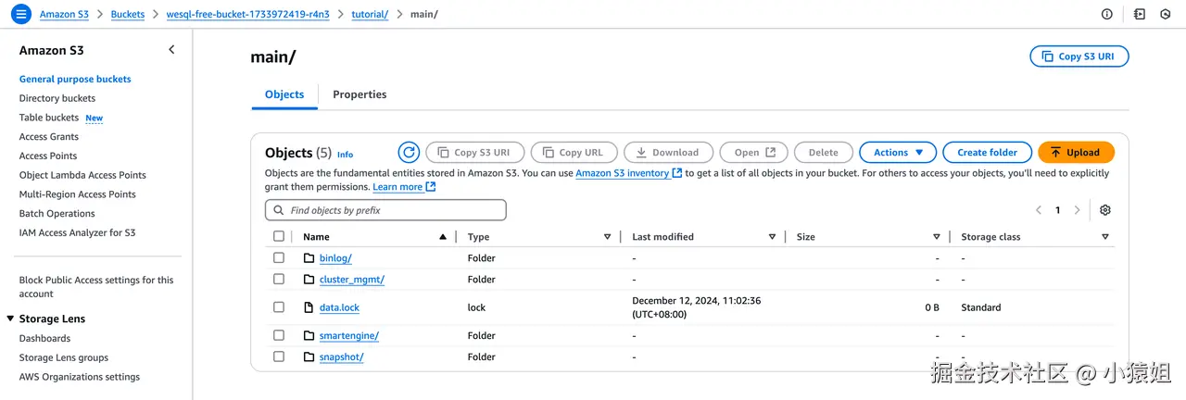
Task: Open the Actions dropdown menu
Action: pyautogui.click(x=898, y=153)
